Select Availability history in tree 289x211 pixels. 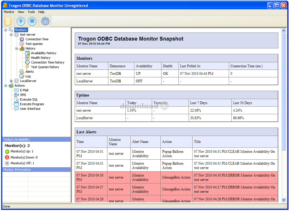[43, 53]
